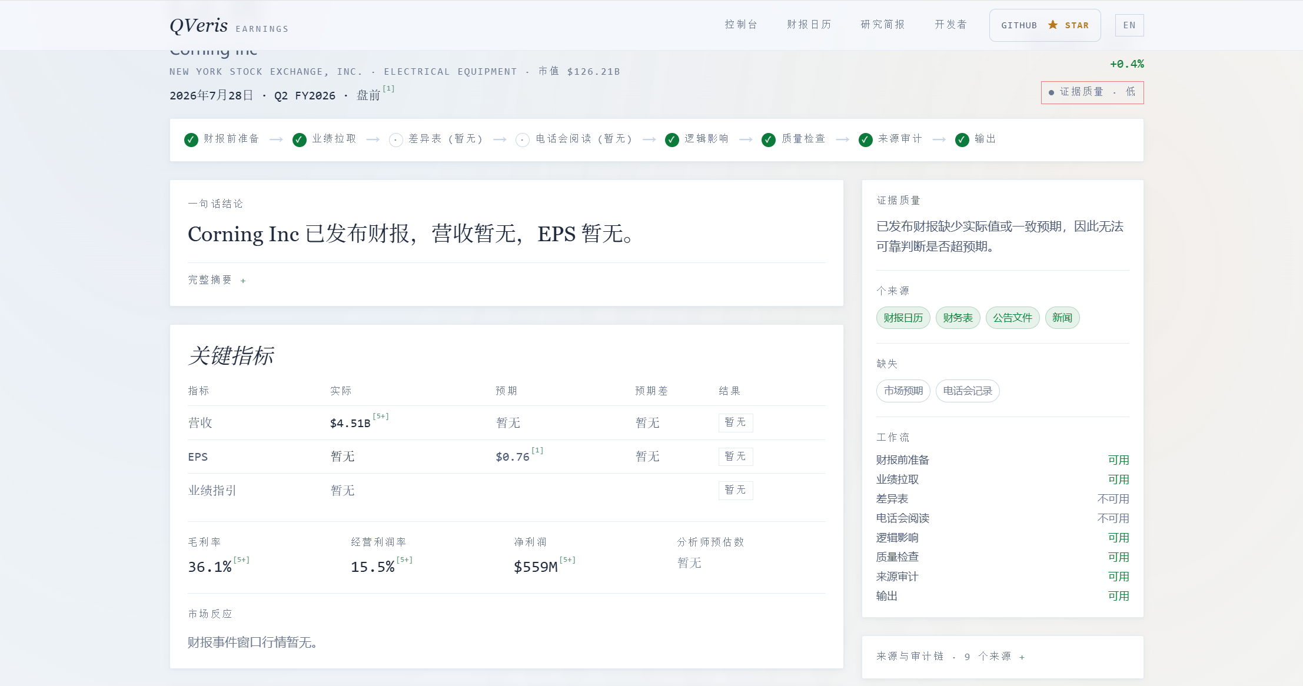Click the 公告文件 source tag
Image resolution: width=1303 pixels, height=686 pixels.
pyautogui.click(x=1012, y=318)
